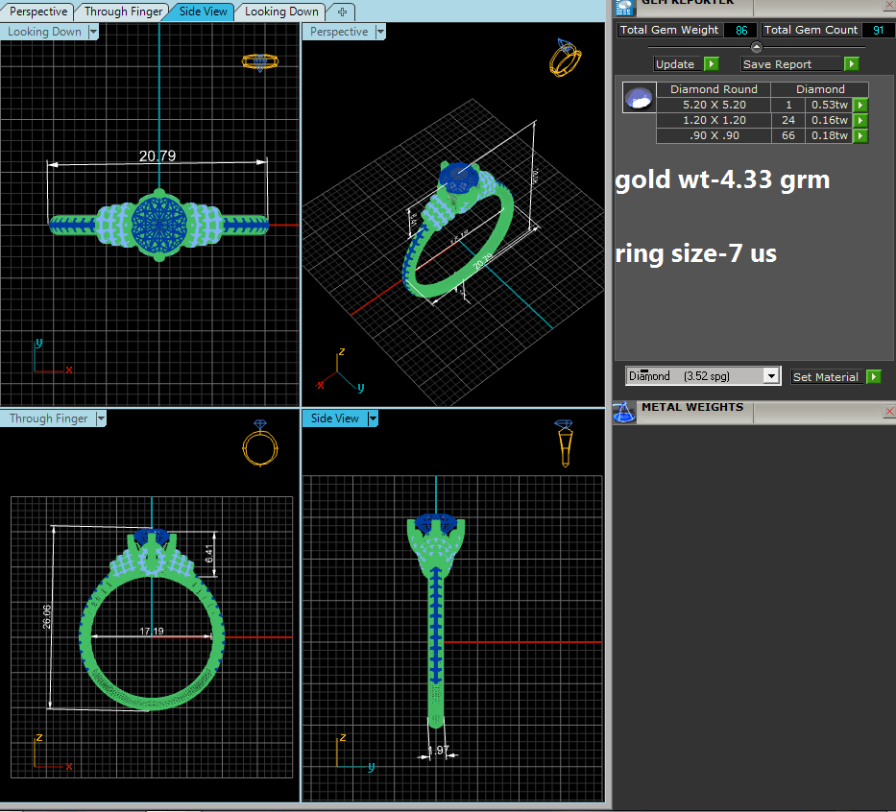The height and width of the screenshot is (812, 896).
Task: Close the Metal Weights panel
Action: tap(888, 411)
